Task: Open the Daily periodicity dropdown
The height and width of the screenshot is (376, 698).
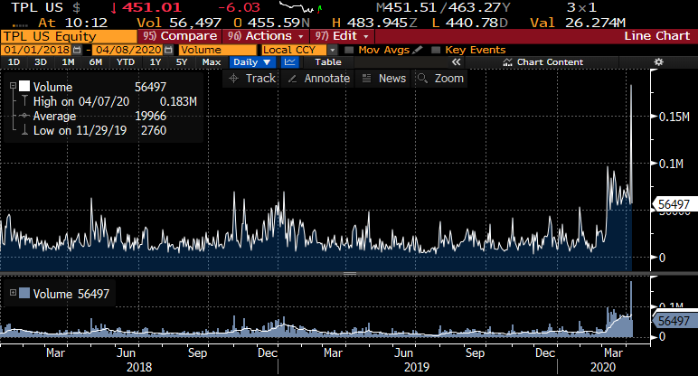Action: click(251, 62)
